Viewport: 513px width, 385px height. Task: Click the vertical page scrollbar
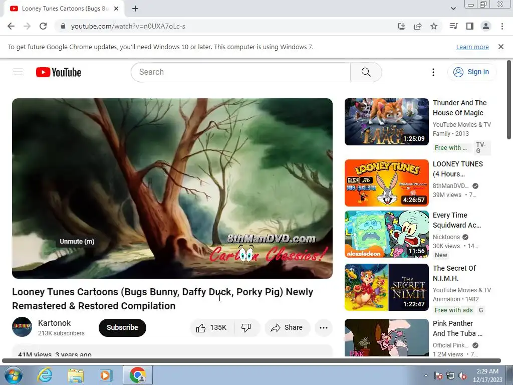509,100
